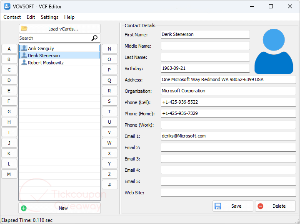This screenshot has width=300, height=224.
Task: Click the Email 5 field
Action: click(228, 181)
